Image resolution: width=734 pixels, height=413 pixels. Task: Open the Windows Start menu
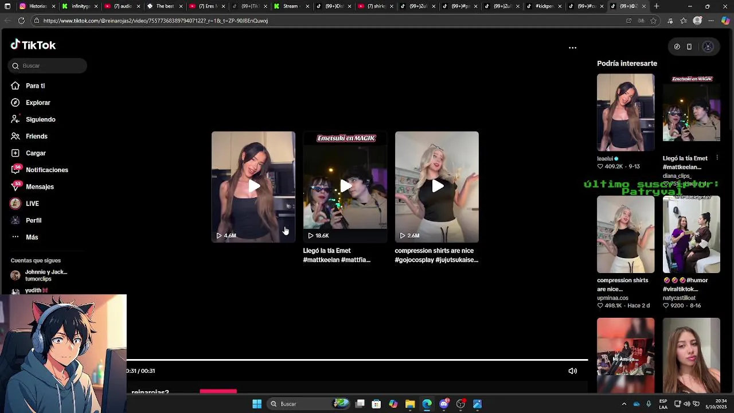257,404
